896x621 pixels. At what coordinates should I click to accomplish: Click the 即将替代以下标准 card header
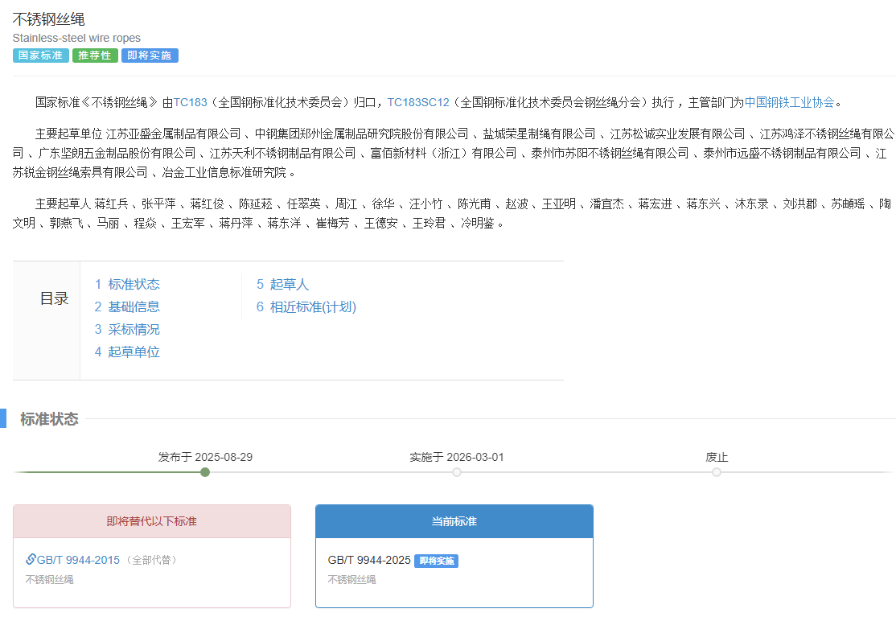pyautogui.click(x=152, y=521)
